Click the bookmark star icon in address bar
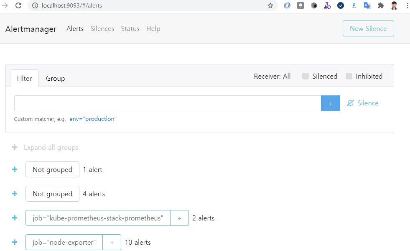 click(x=270, y=6)
